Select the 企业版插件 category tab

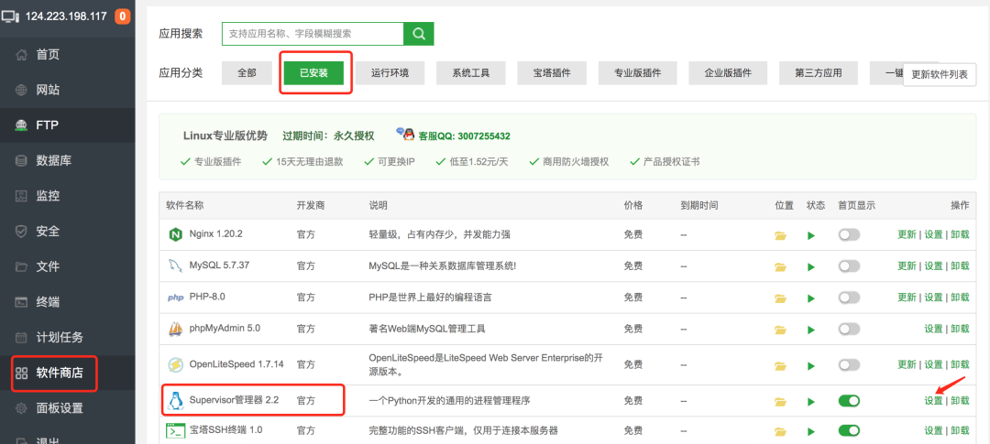pyautogui.click(x=728, y=72)
